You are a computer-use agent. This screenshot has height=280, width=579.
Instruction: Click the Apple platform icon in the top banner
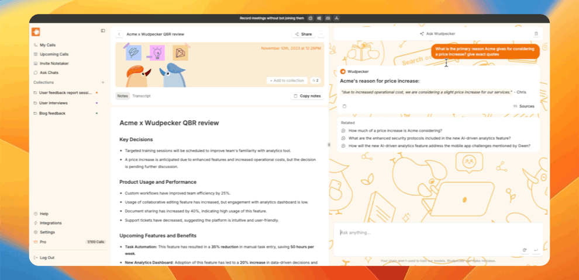[311, 18]
